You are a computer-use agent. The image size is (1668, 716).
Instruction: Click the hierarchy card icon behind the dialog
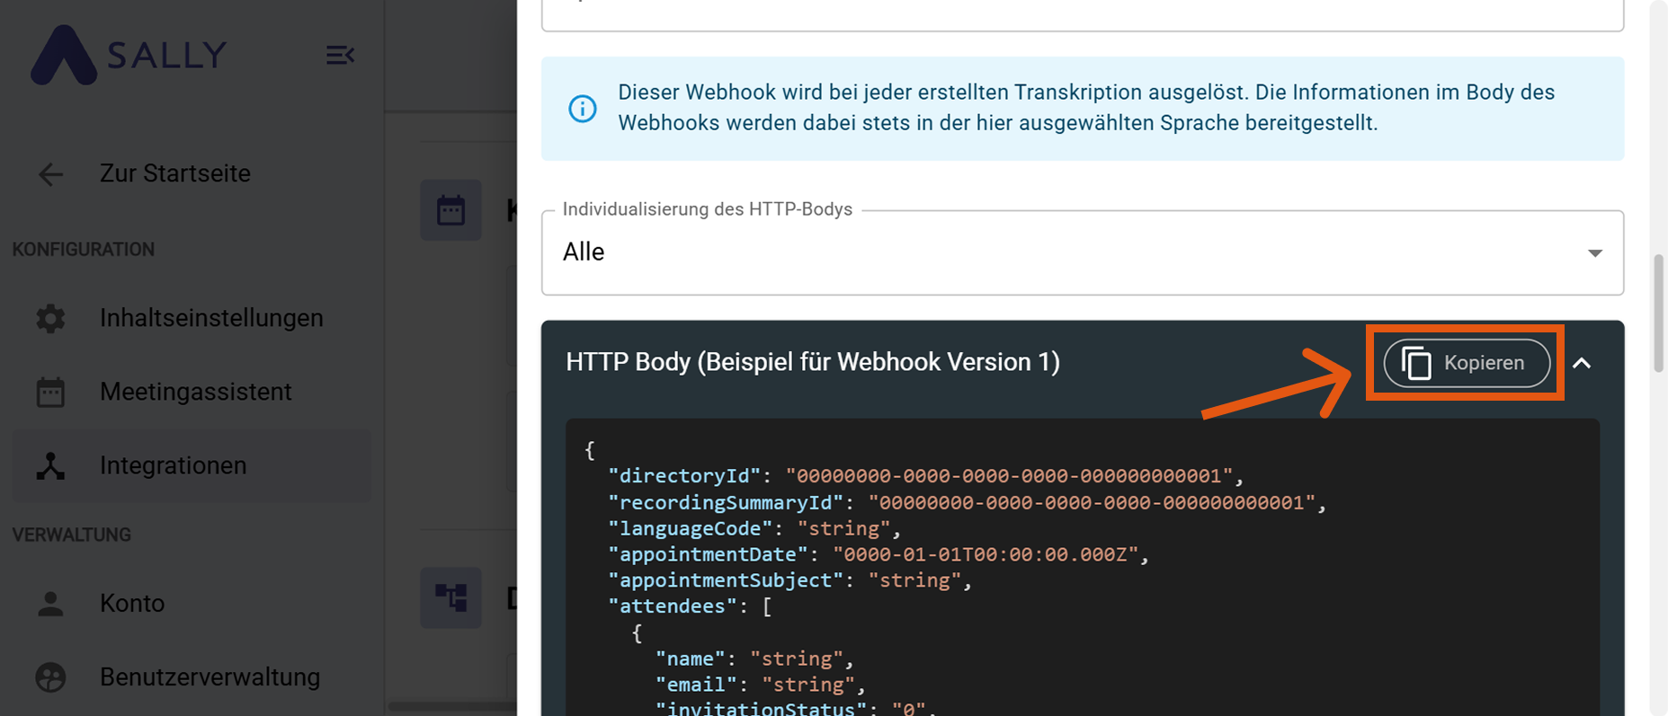(450, 597)
